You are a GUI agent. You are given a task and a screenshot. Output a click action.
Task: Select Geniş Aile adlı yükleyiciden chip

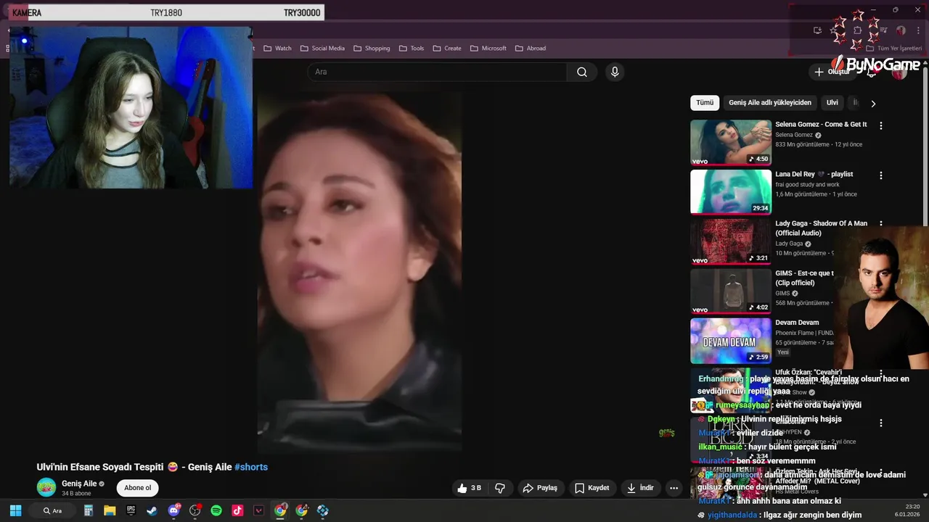(x=770, y=103)
